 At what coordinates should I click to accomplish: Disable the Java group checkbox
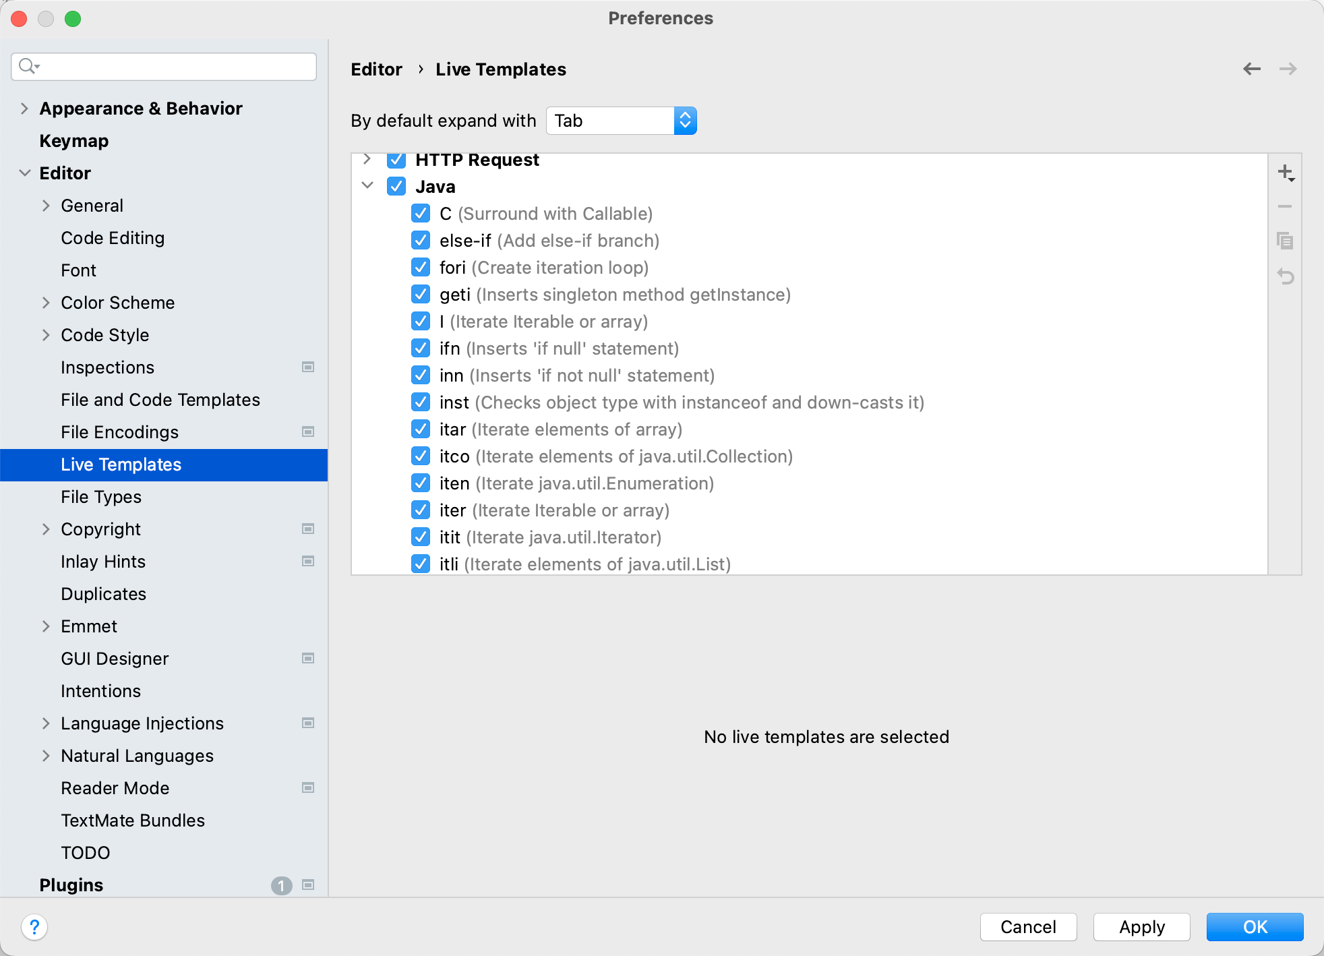[x=396, y=187]
